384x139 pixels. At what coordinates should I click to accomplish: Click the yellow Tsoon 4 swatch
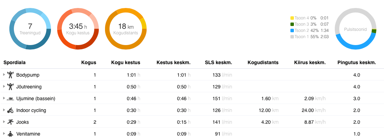click(x=292, y=18)
